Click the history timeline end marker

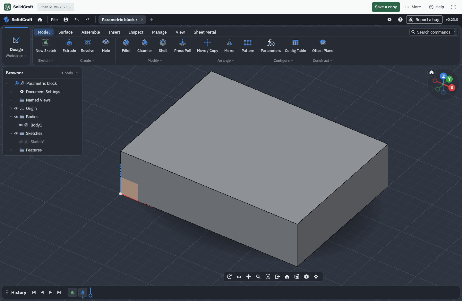tap(90, 293)
